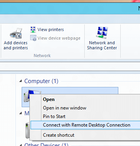Select Pin to Start in context menu
This screenshot has width=140, height=146.
[54, 116]
